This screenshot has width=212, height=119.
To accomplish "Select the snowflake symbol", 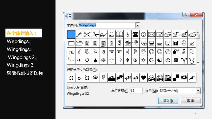I will pyautogui.click(x=103, y=60).
